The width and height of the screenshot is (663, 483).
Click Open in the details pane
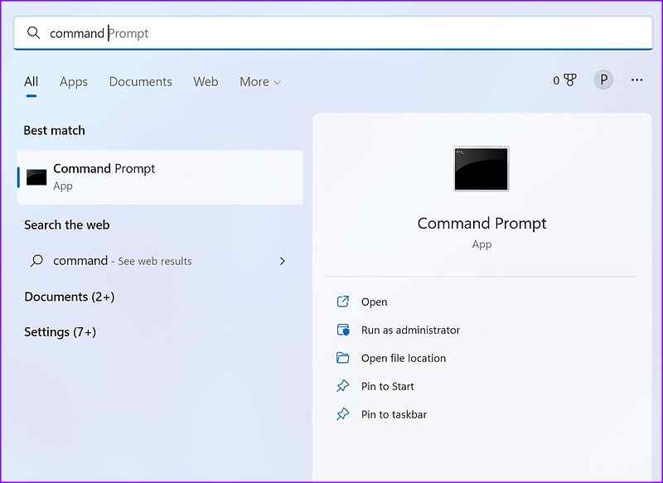[374, 302]
